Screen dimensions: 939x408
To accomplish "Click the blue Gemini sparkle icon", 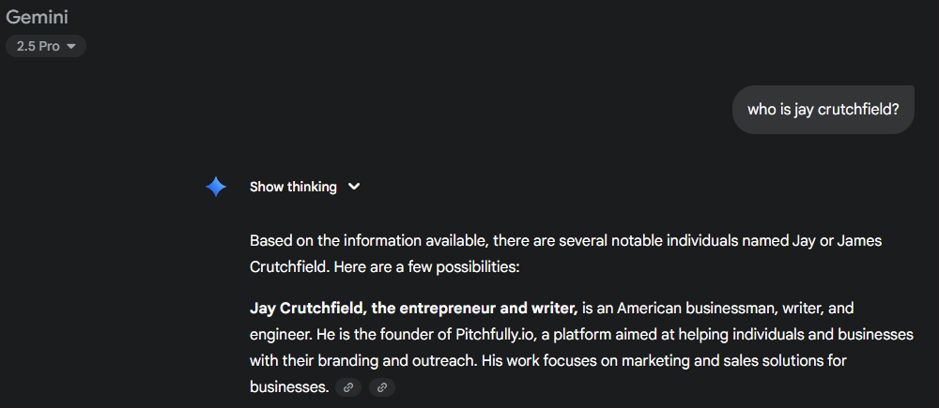I will (x=216, y=187).
